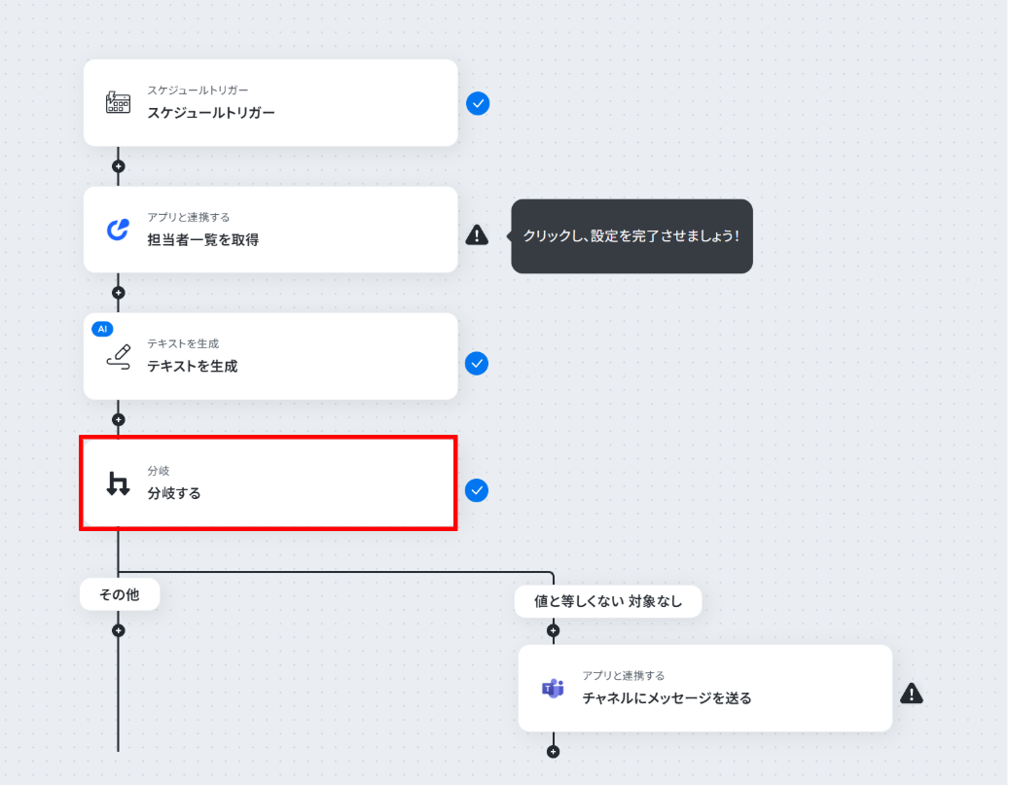This screenshot has height=785, width=1009.
Task: Click warning triangle beside 担当者一覧を取得
Action: tap(477, 234)
